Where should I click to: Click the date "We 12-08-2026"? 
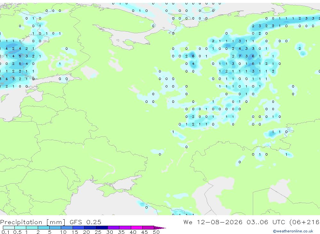click(x=213, y=222)
